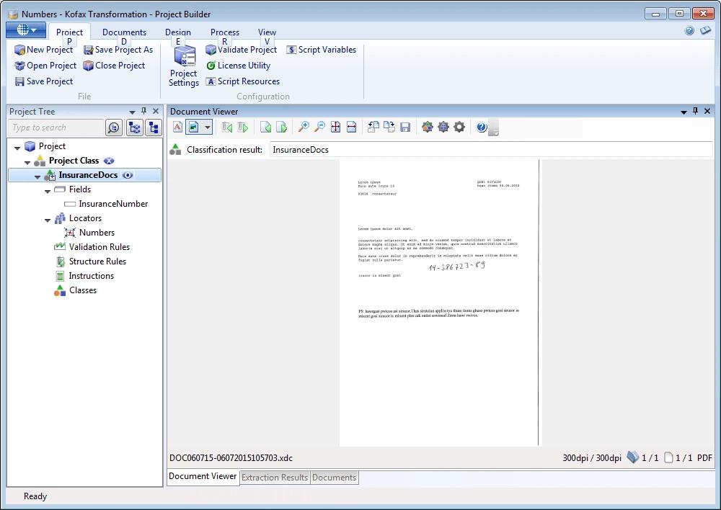Open the Document Viewer help icon
Image resolution: width=721 pixels, height=510 pixels.
pos(482,127)
